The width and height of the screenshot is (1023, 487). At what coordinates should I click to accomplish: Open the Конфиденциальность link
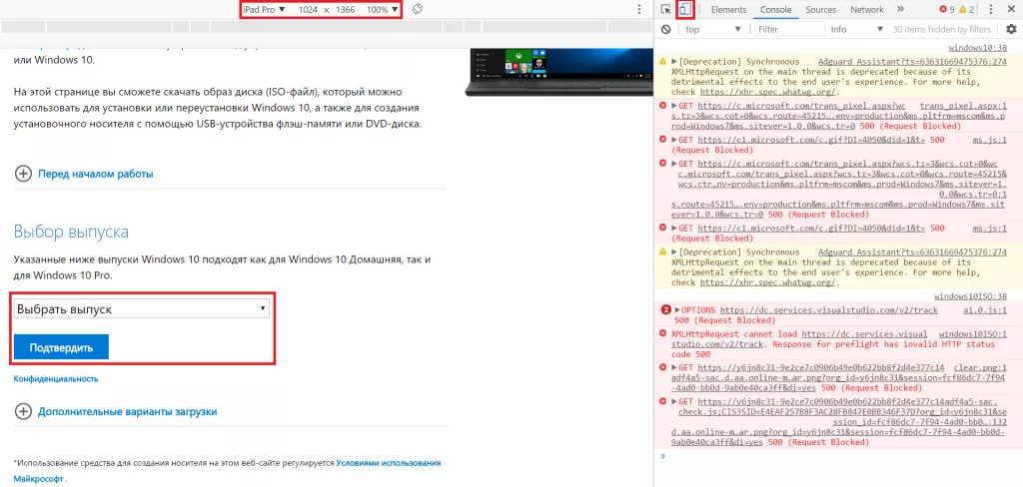[x=56, y=379]
